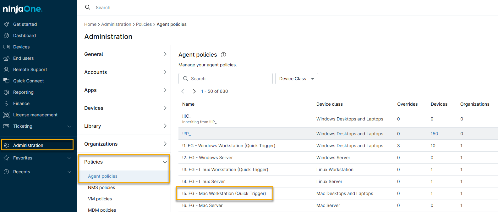Click the End users people icon
The height and width of the screenshot is (212, 498).
click(6, 58)
